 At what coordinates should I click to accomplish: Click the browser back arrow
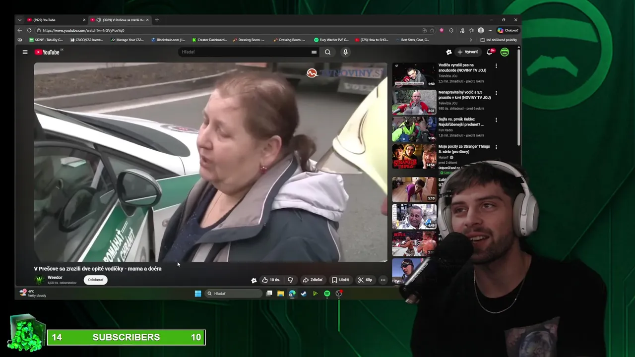point(20,30)
